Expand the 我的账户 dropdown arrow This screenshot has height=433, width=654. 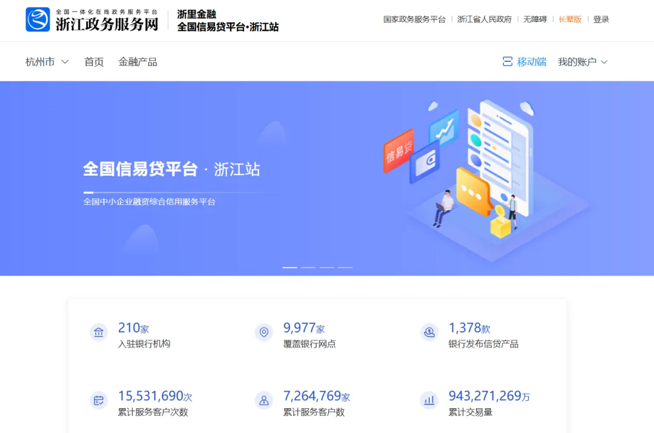(604, 62)
